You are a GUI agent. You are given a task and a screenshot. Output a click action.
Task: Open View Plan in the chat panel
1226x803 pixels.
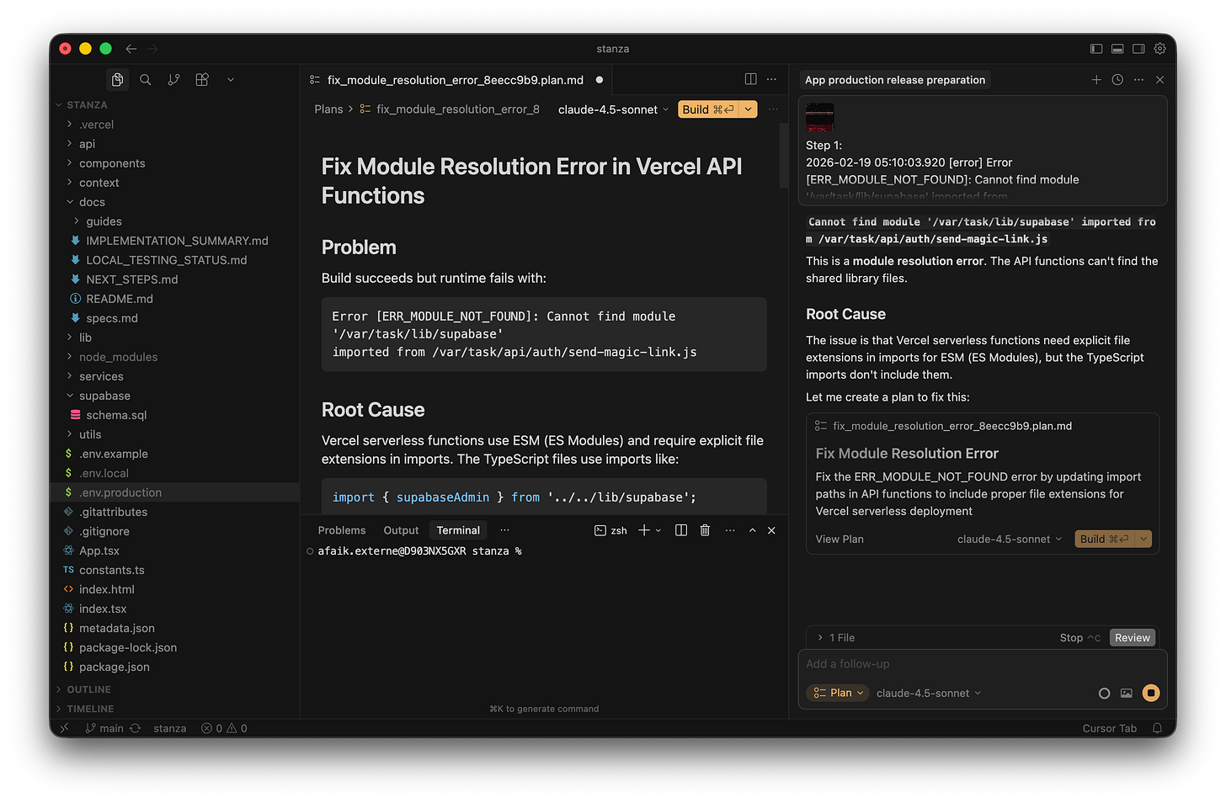[x=839, y=539]
